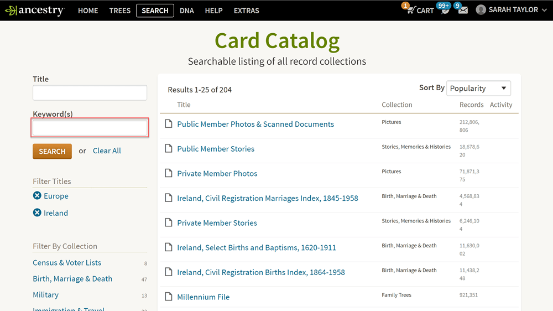Click document icon for Ireland Marriages Index
Image resolution: width=553 pixels, height=311 pixels.
(x=169, y=198)
